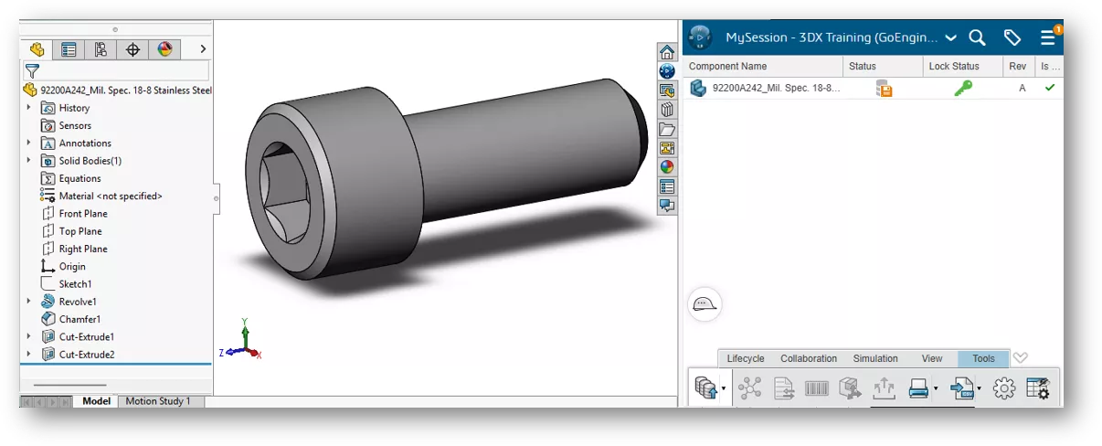Click the 3DEXPERIENCE compass logo in MySession header
Viewport: 1102px width, 446px height.
coord(700,37)
